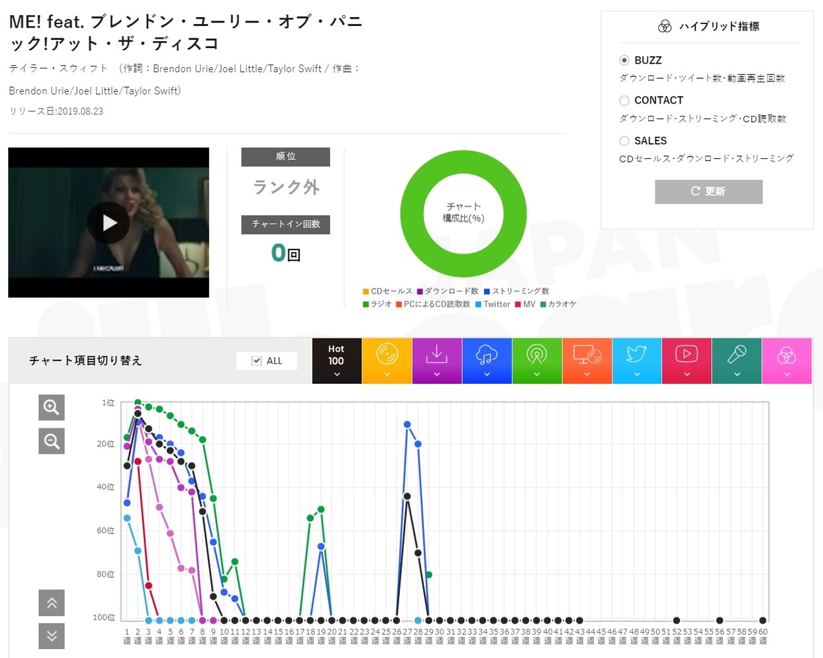Click the テイラー・スウィフト artist name

(58, 69)
